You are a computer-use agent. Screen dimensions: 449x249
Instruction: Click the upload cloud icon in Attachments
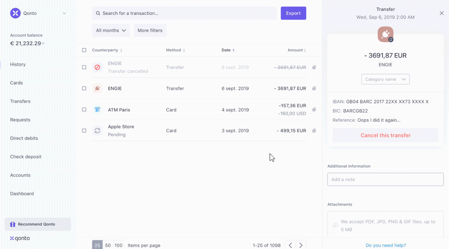pos(335,225)
